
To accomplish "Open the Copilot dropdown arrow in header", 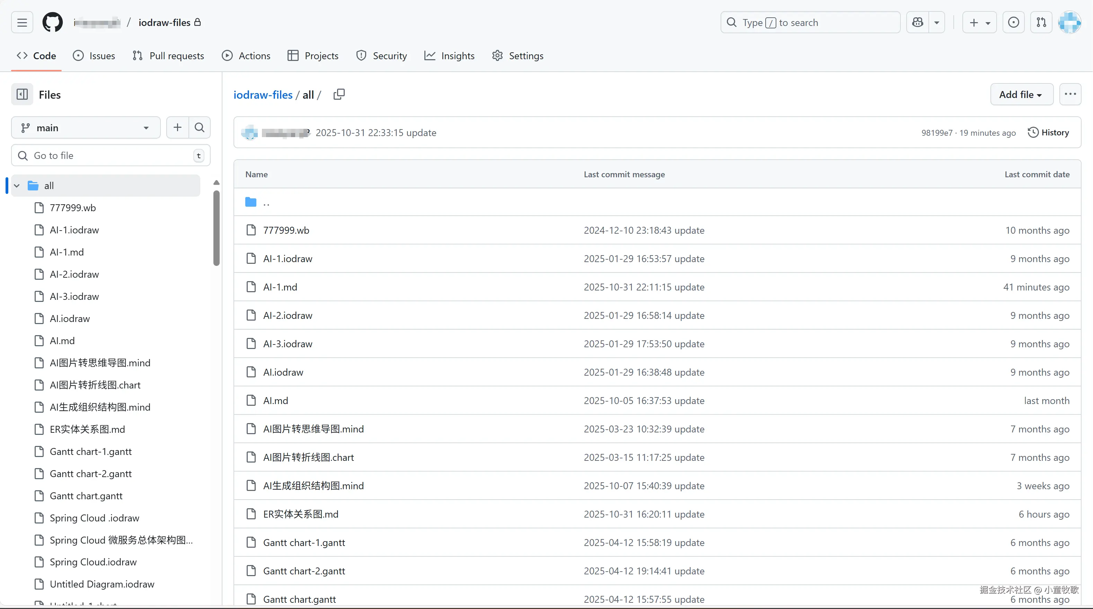I will tap(936, 22).
